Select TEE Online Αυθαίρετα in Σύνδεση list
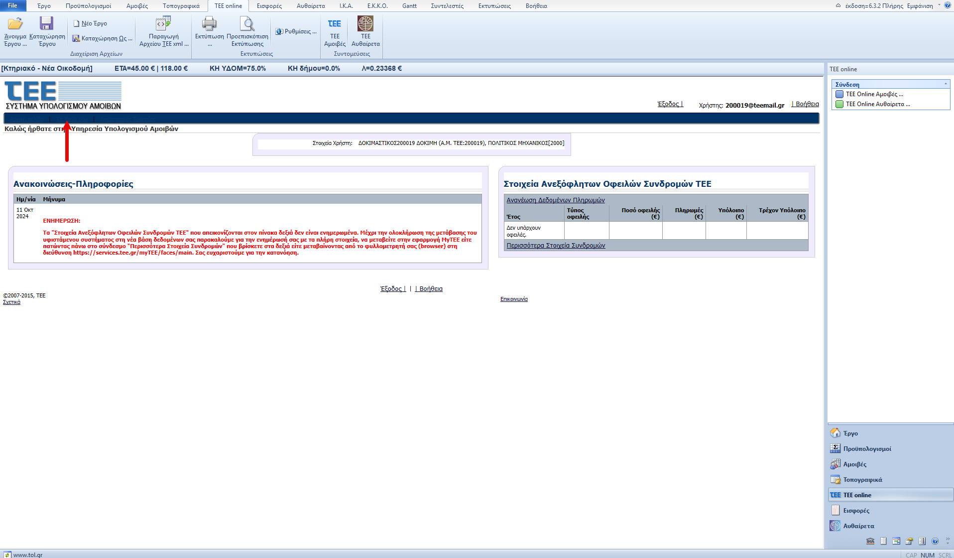The height and width of the screenshot is (558, 954). [877, 104]
